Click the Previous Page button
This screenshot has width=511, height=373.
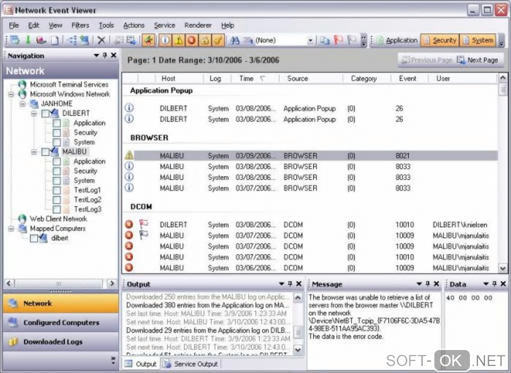pos(427,60)
